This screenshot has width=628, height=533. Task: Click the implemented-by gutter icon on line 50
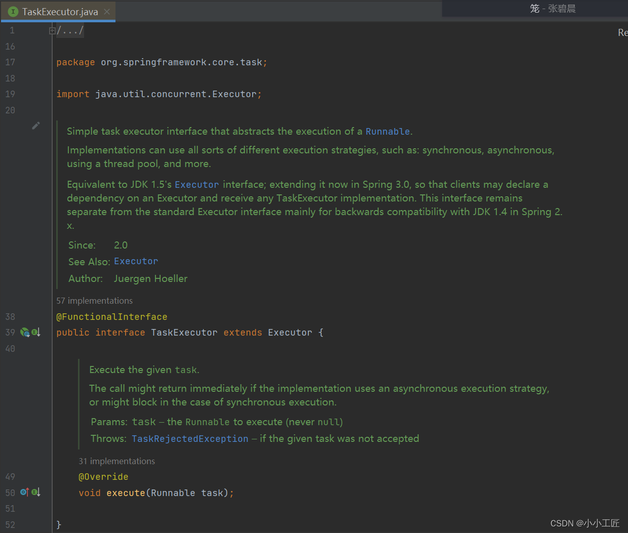[x=36, y=493]
